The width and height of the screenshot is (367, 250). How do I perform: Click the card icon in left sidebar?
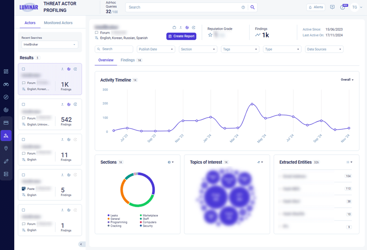(x=6, y=123)
